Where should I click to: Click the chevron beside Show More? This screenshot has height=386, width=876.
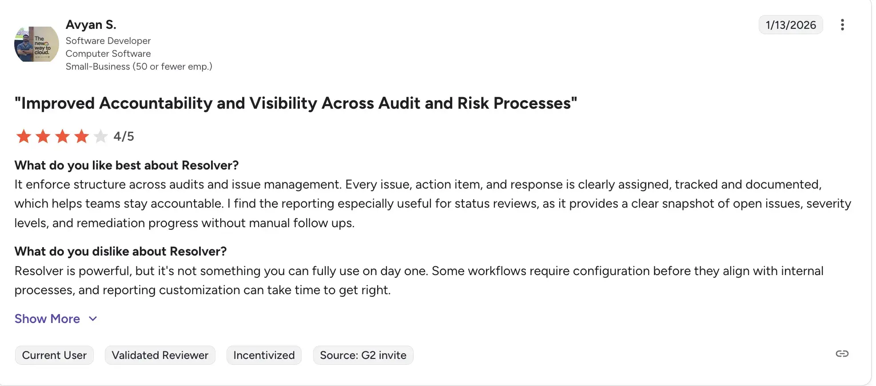(93, 319)
